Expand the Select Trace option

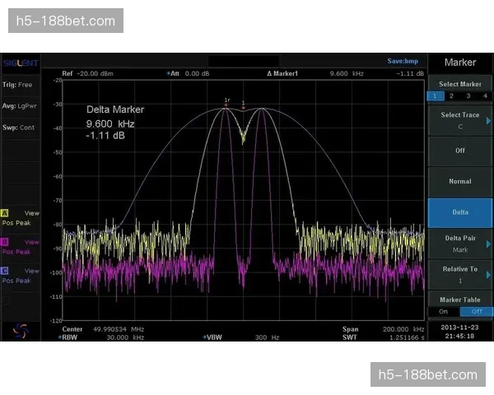[459, 120]
